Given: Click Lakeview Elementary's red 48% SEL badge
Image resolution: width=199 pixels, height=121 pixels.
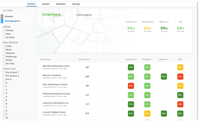Looking at the screenshot, I should coord(180,104).
